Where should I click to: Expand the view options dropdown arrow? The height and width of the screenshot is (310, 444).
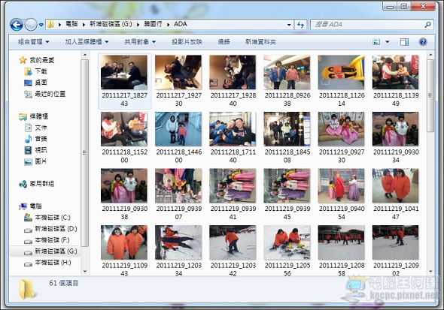(387, 42)
